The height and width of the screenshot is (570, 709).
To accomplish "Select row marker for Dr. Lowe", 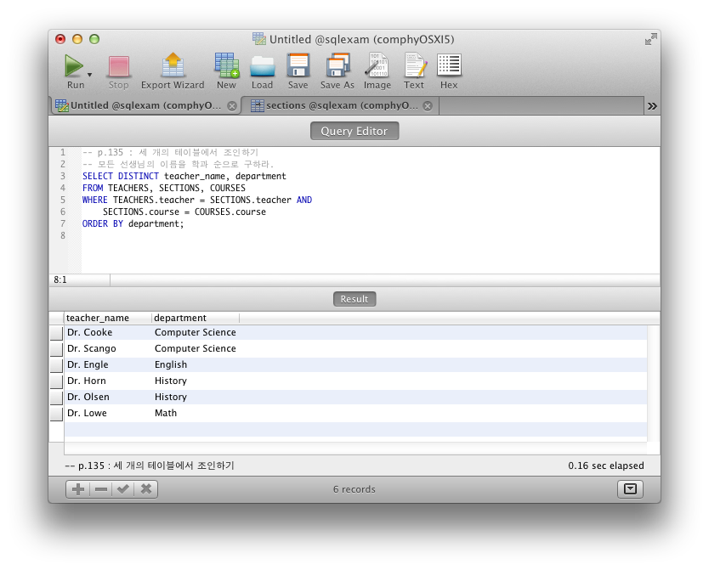I will point(56,414).
